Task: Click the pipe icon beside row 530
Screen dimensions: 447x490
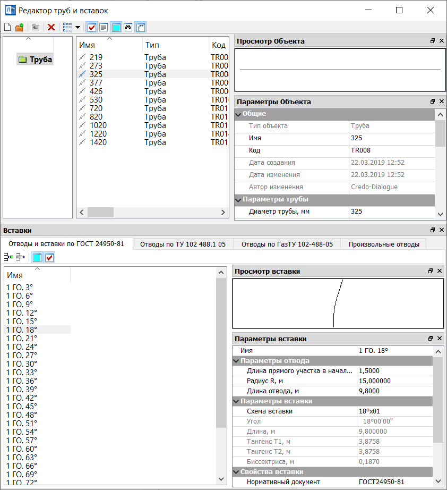Action: coord(82,100)
